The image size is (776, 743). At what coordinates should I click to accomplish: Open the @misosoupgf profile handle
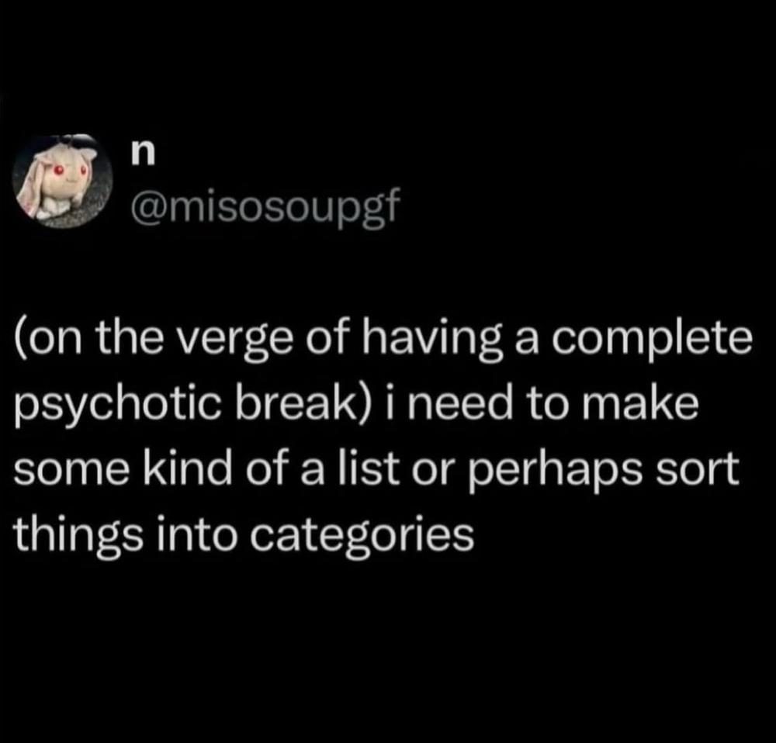click(265, 206)
